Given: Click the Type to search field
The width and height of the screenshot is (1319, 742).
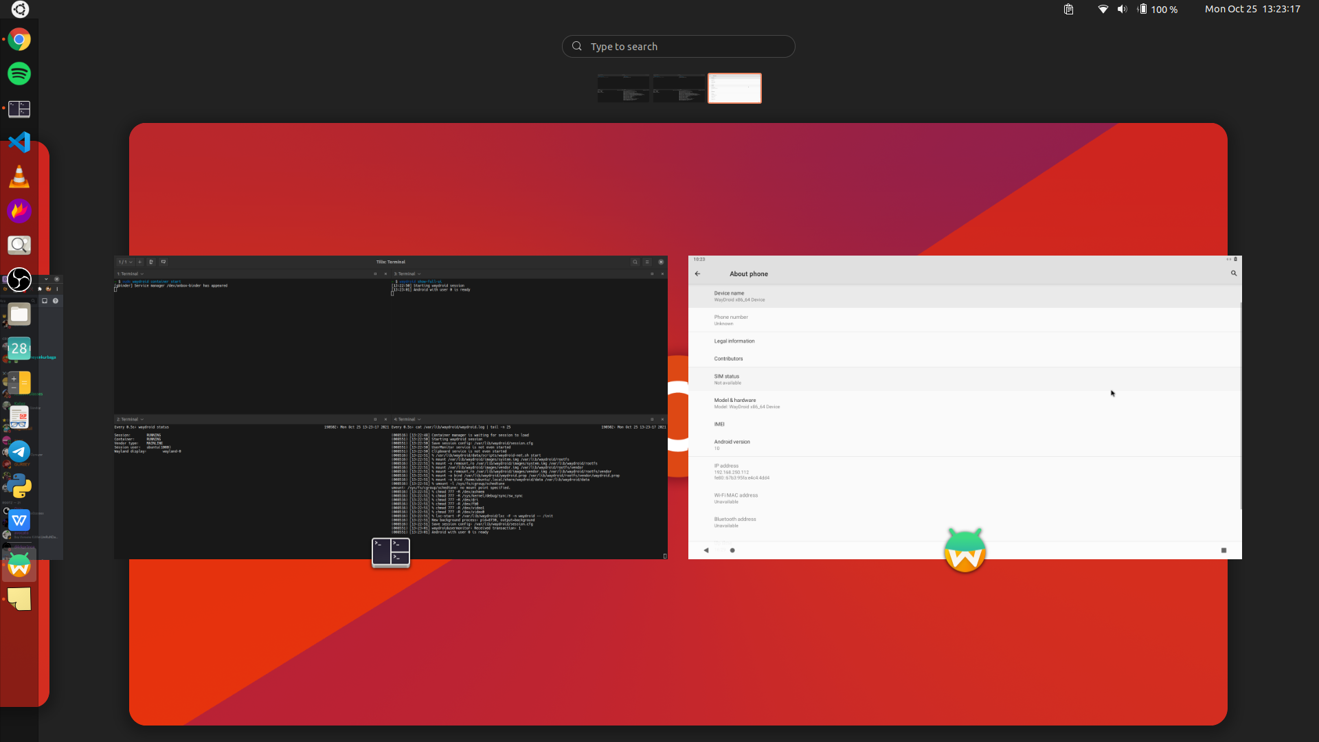Looking at the screenshot, I should [x=679, y=46].
